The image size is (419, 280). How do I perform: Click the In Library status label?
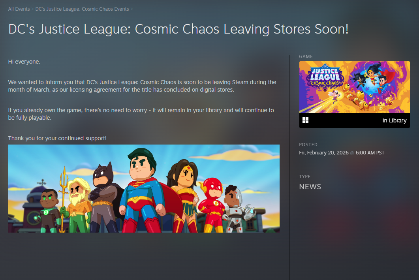coord(395,120)
